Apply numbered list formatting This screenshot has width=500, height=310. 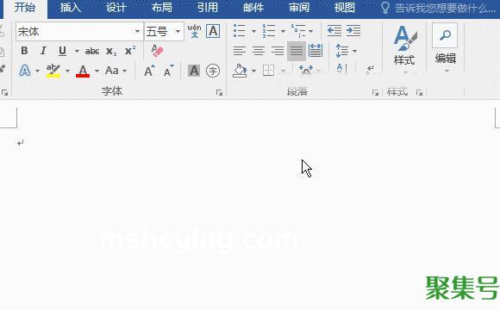pyautogui.click(x=268, y=31)
